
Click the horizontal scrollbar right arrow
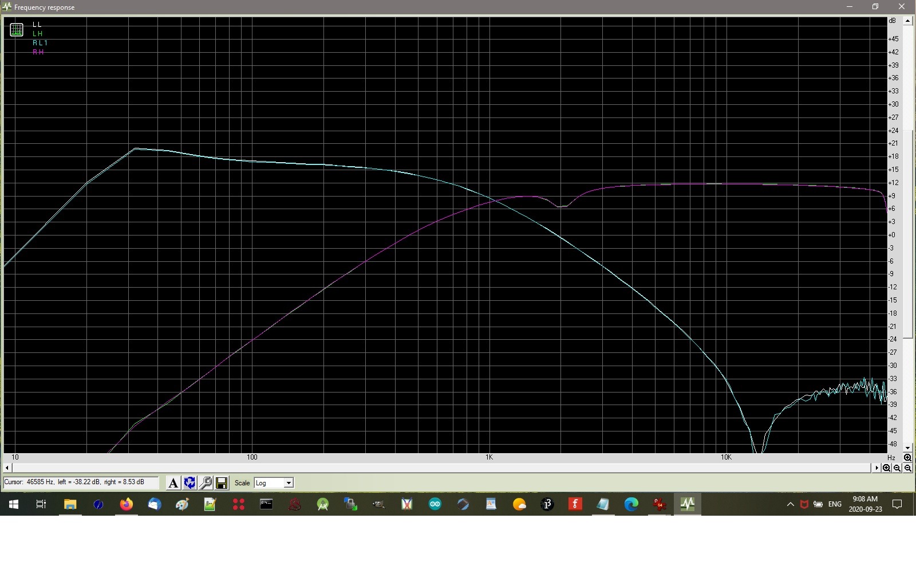tap(876, 468)
